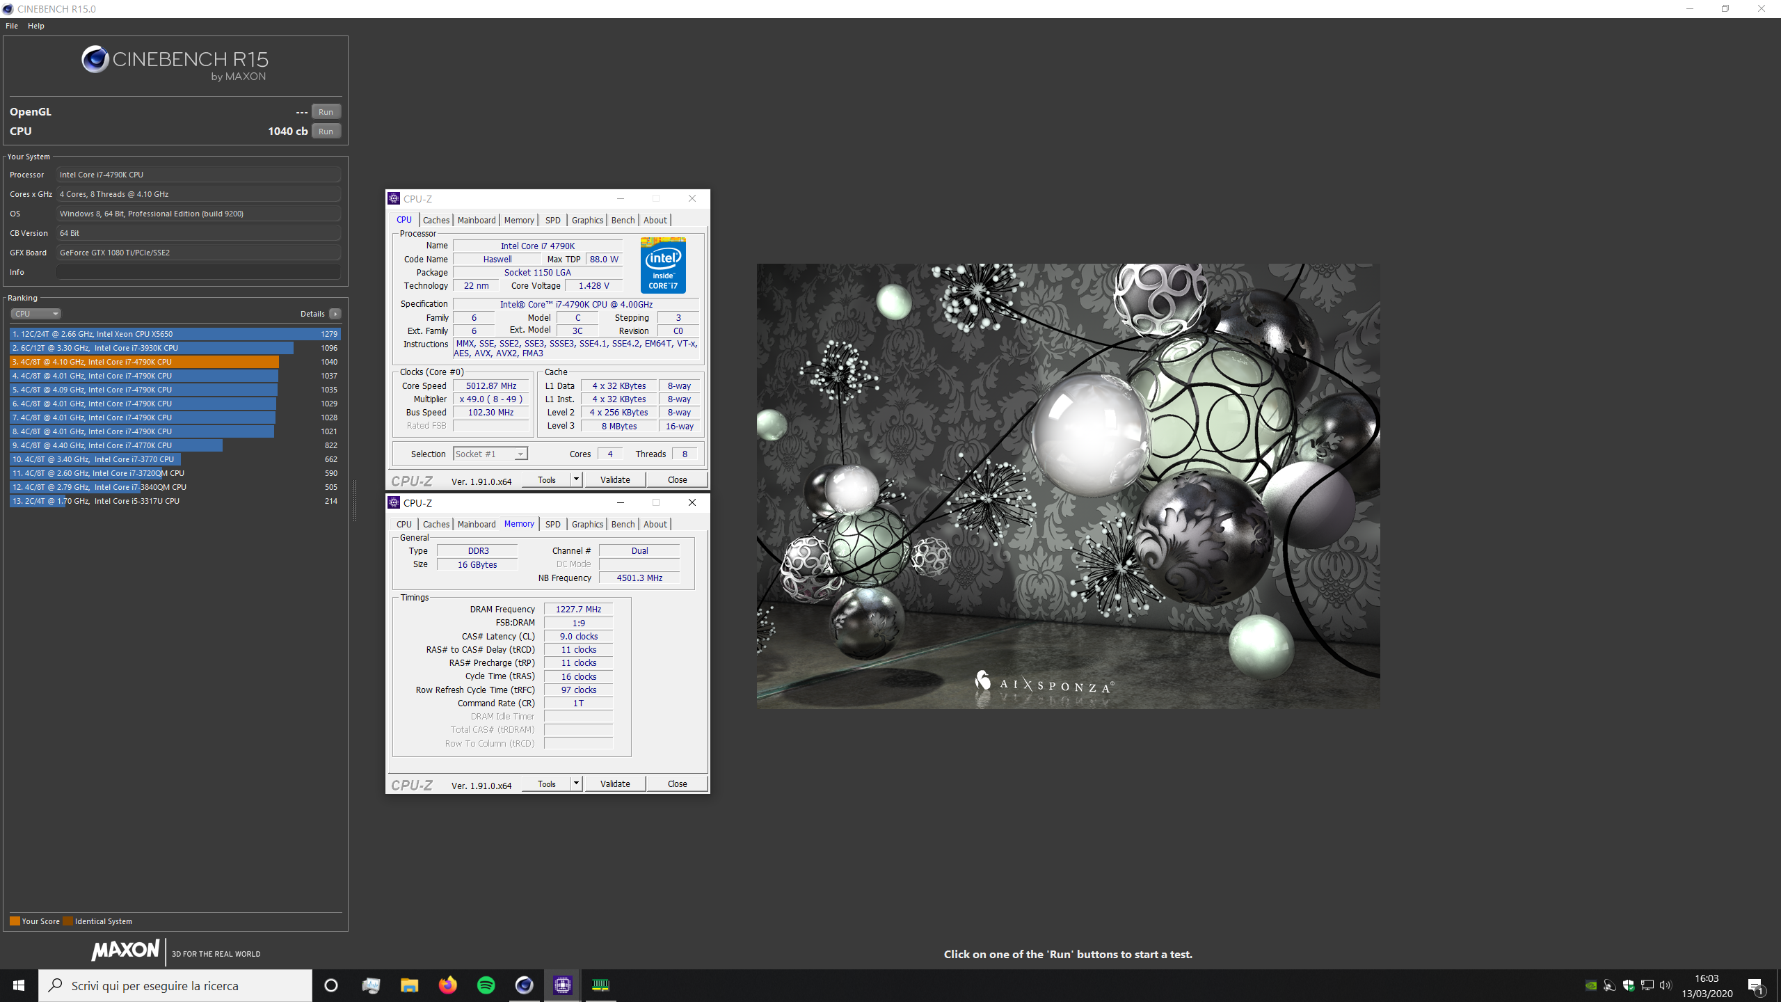Switch to Bench tab in upper CPU-Z

[623, 220]
